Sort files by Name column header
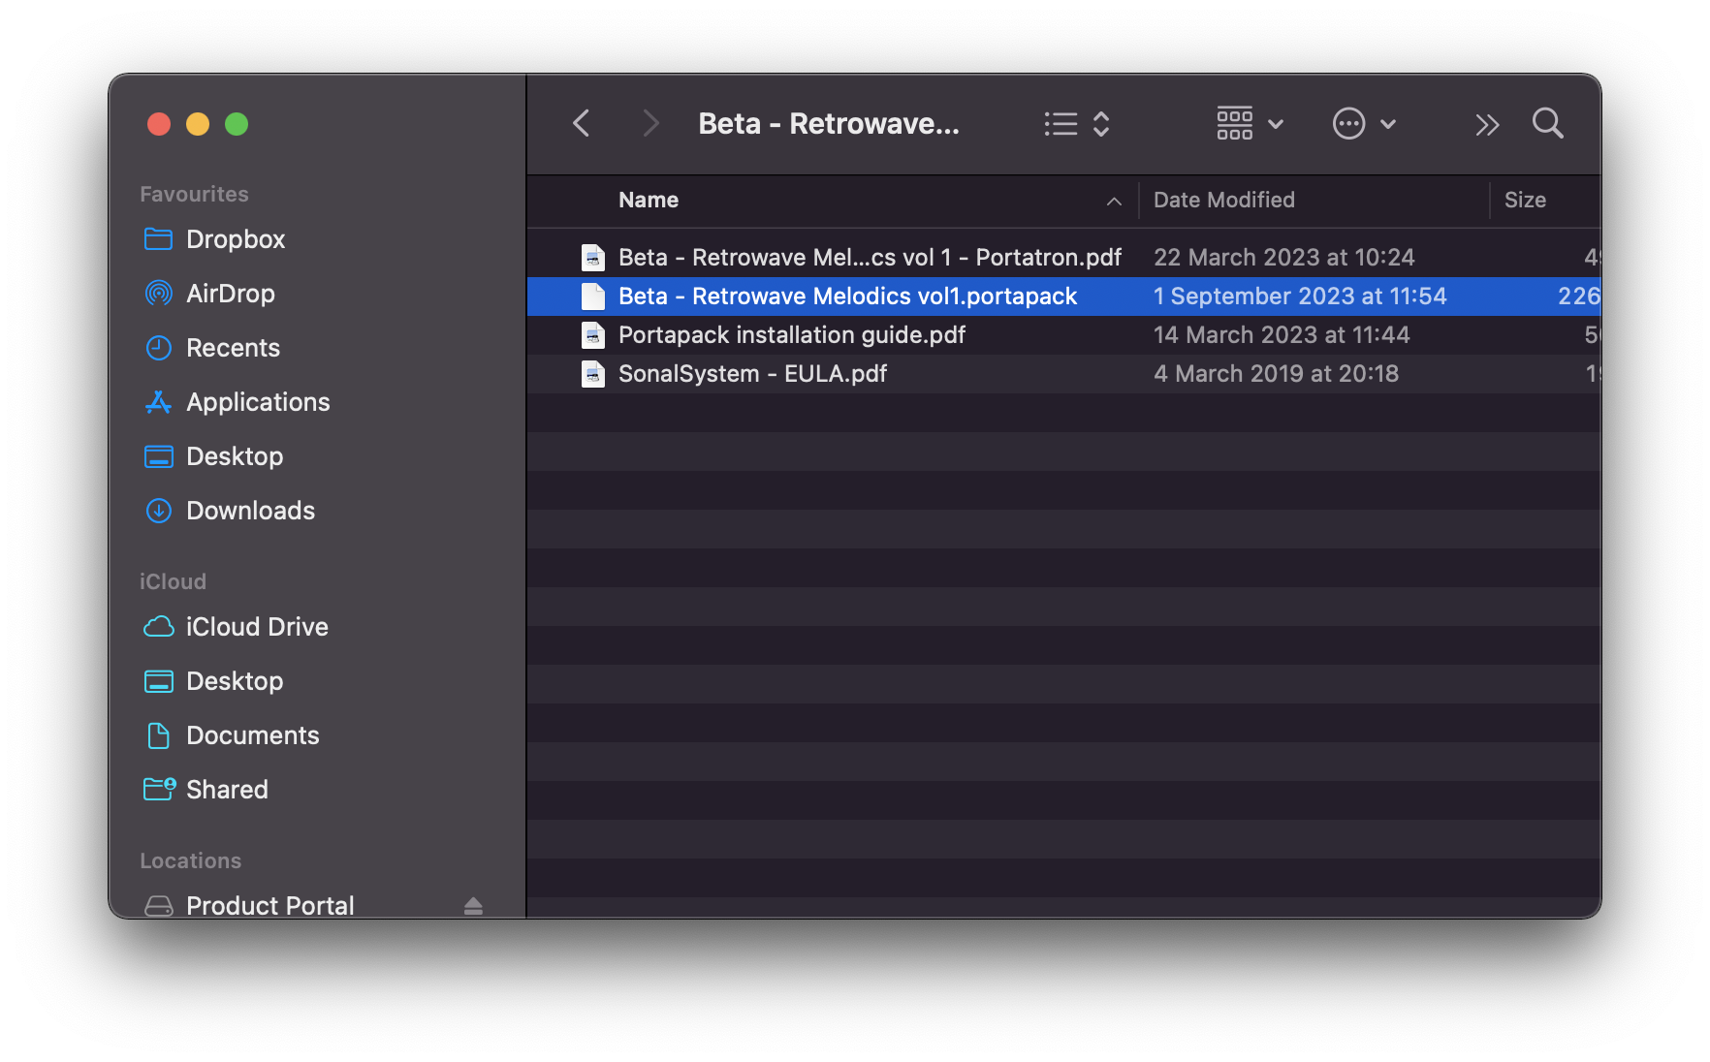The width and height of the screenshot is (1710, 1062). (649, 201)
